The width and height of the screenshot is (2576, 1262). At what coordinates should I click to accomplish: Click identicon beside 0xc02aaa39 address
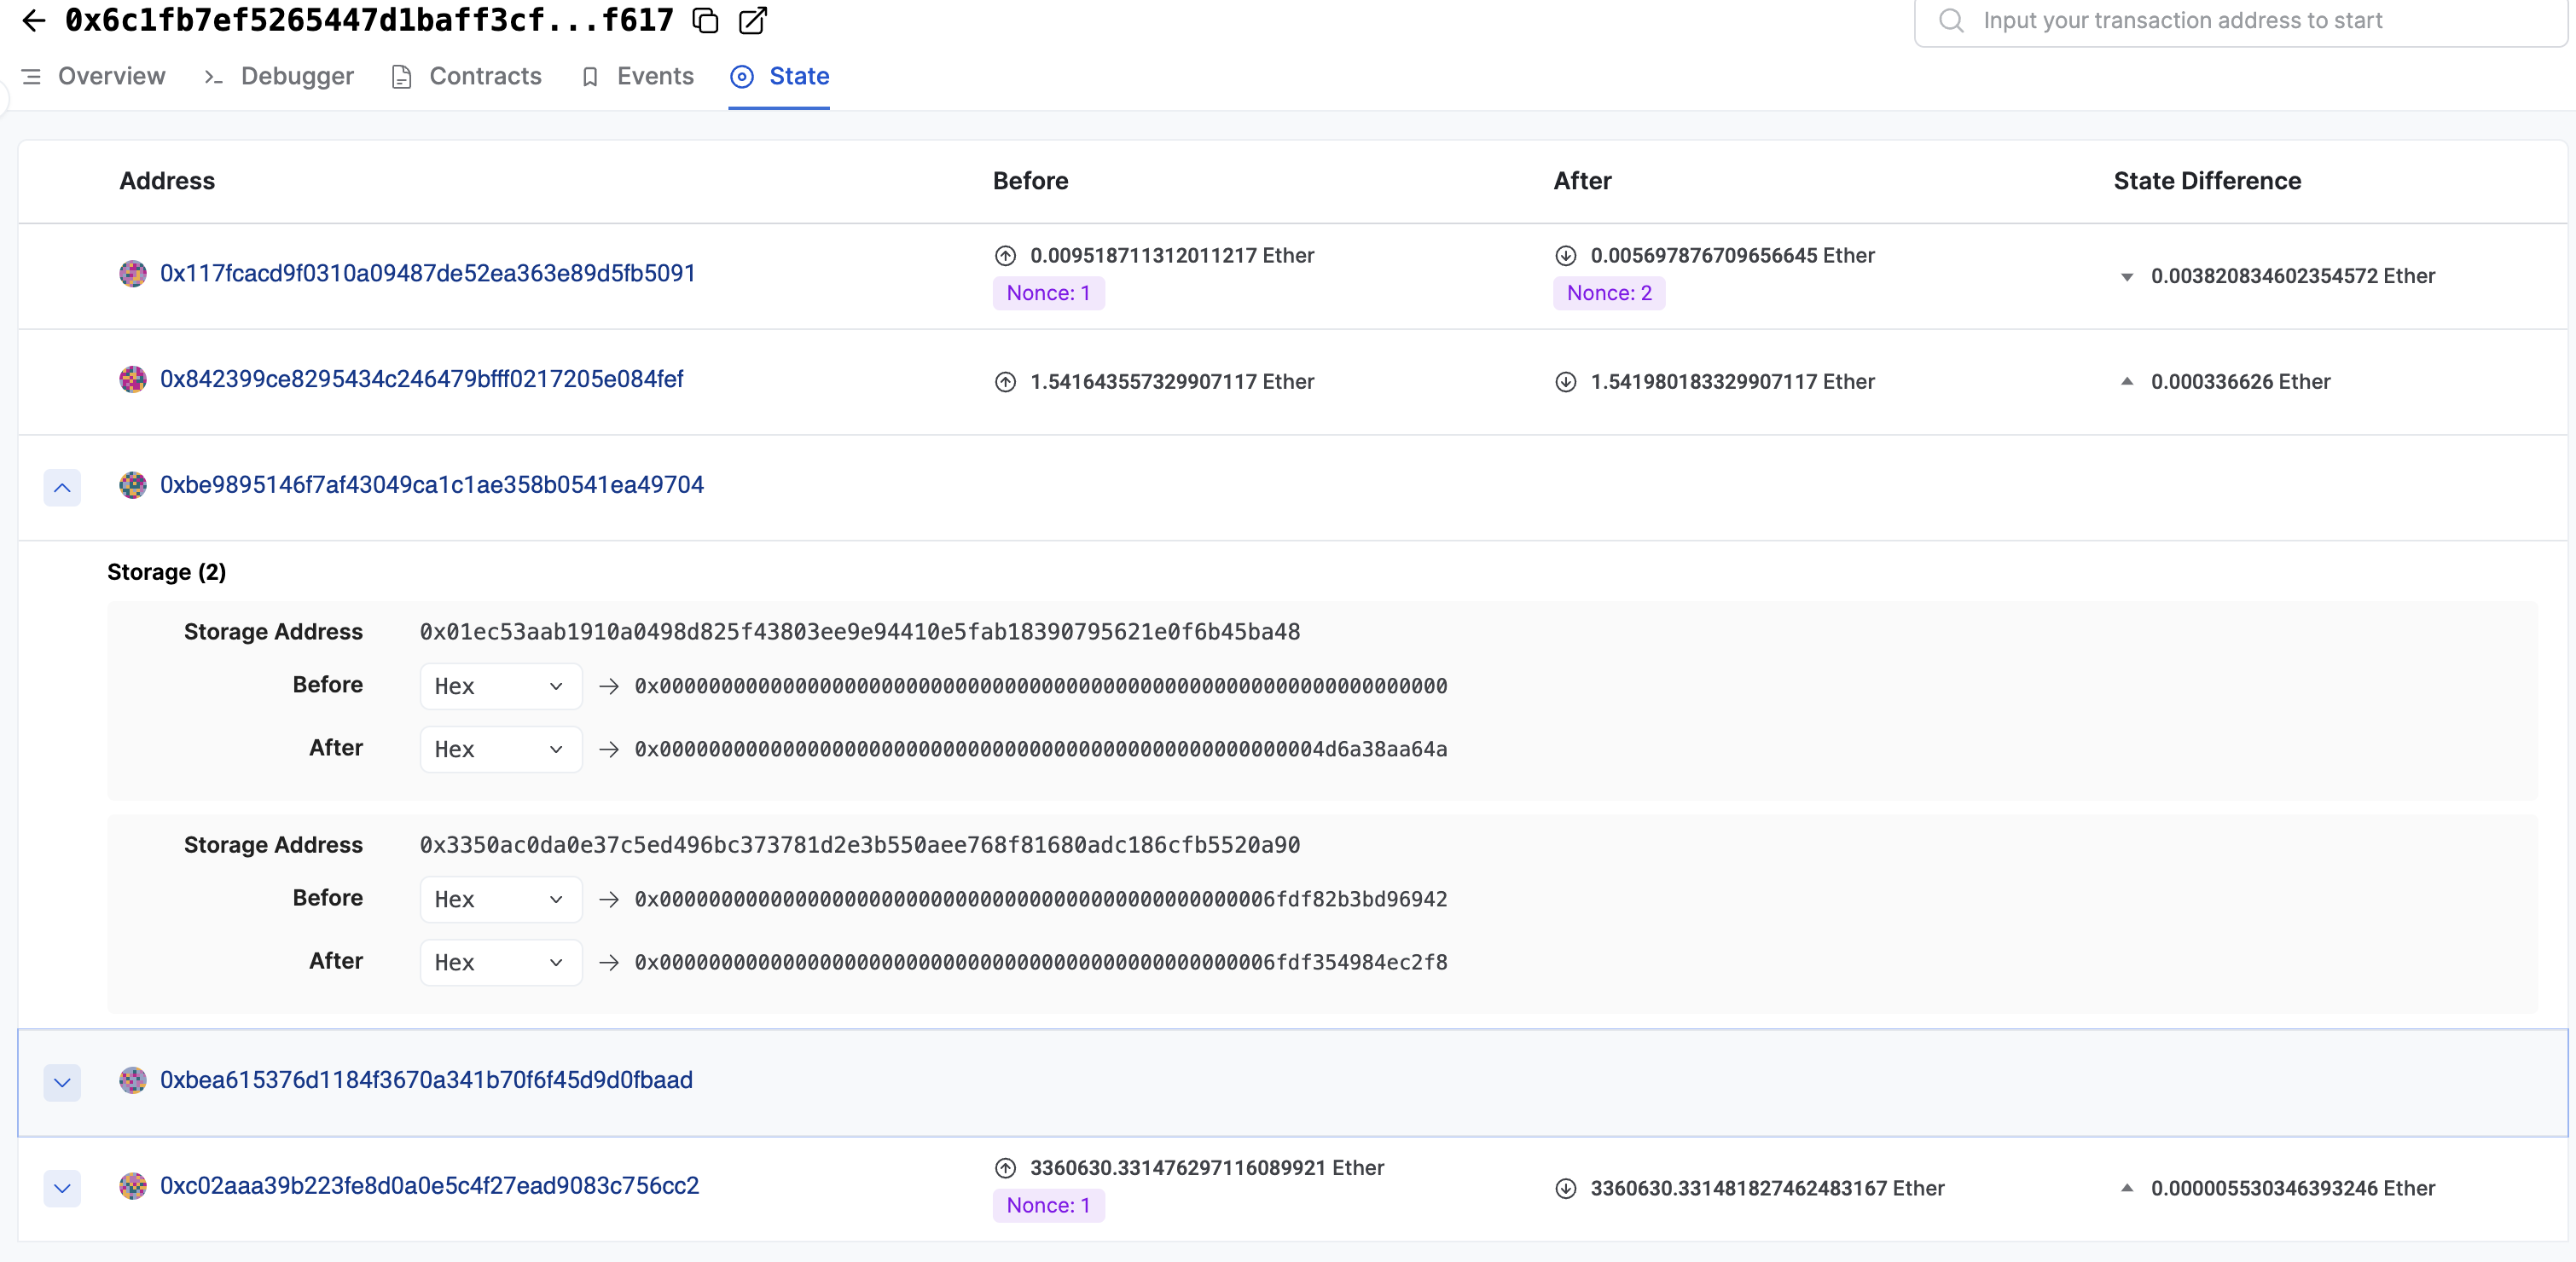pyautogui.click(x=133, y=1186)
